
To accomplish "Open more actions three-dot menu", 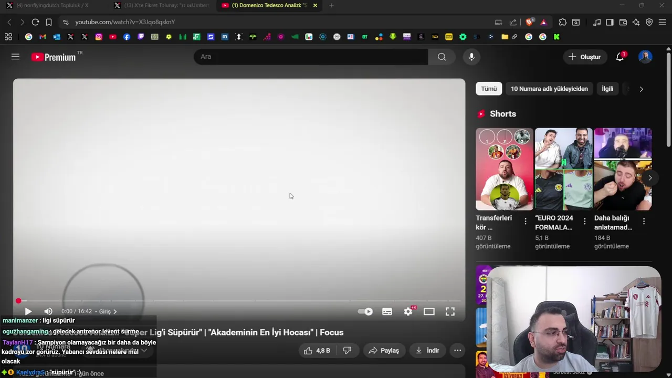I will pos(457,350).
